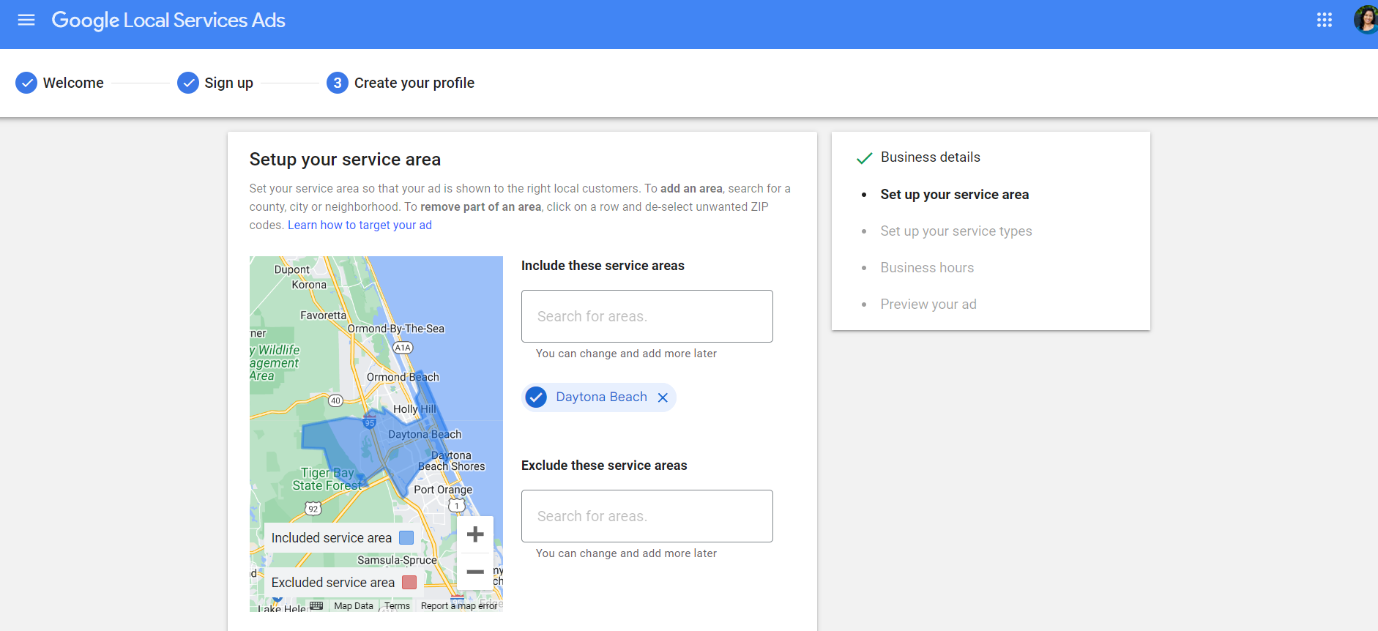
Task: Click the user account avatar
Action: click(x=1366, y=20)
